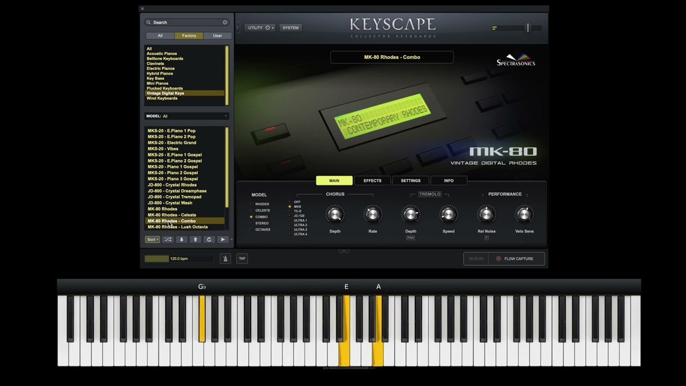
Task: Click the Chorus Rate knob
Action: coord(372,214)
